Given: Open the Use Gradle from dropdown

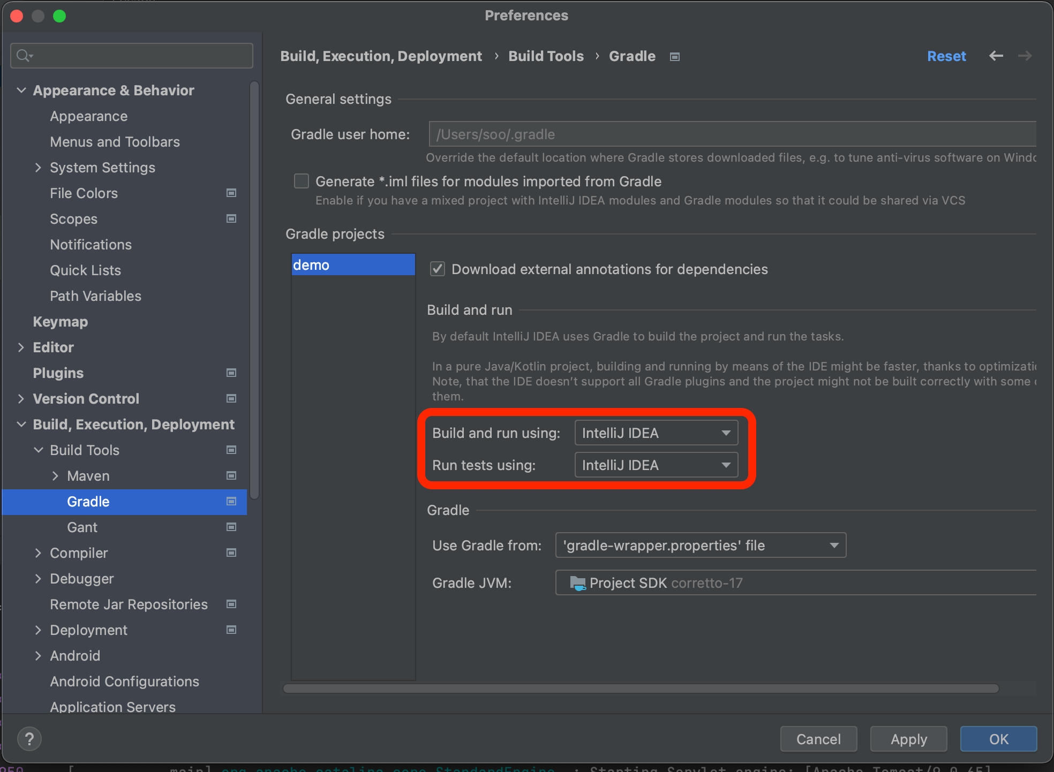Looking at the screenshot, I should (x=701, y=546).
